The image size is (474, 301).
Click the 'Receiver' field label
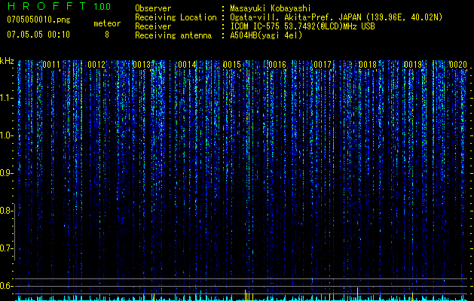[153, 26]
